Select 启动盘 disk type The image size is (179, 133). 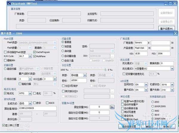click(63, 51)
